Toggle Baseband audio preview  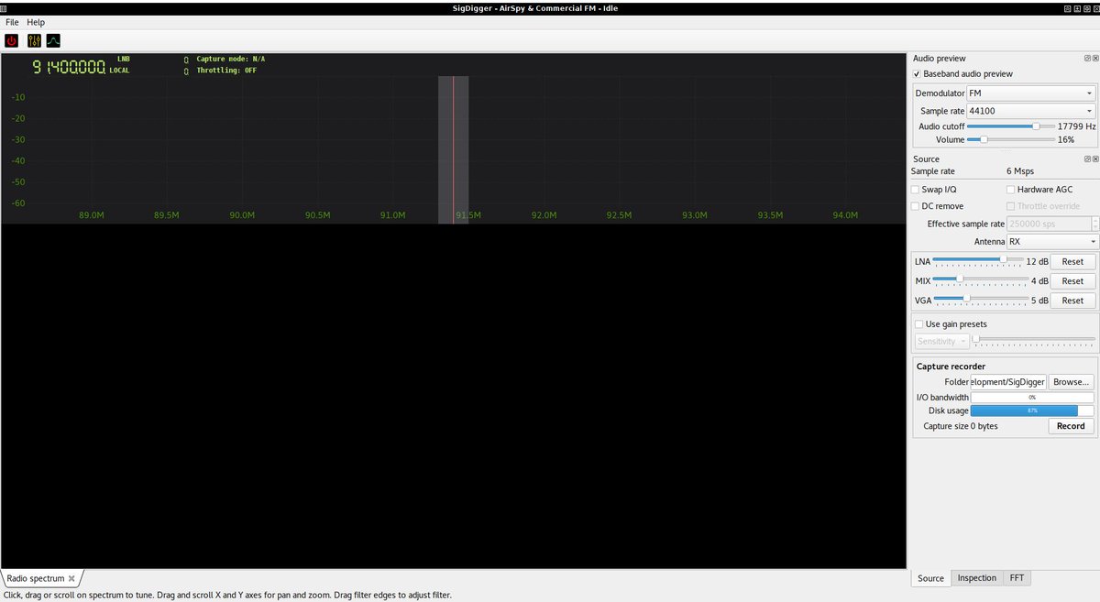click(916, 74)
